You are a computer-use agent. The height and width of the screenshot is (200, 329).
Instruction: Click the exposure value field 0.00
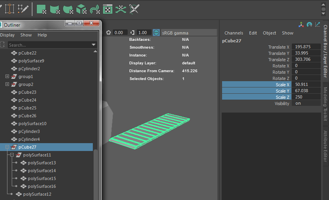tap(120, 33)
